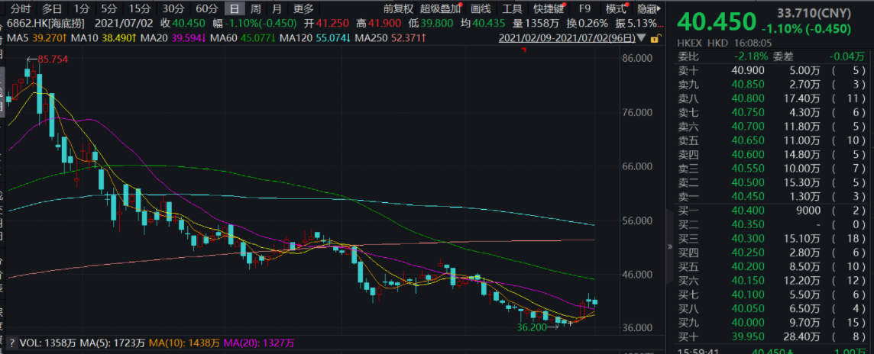Click the MA120 55.074 indicator label
Viewport: 874px width, 354px height.
tap(316, 38)
